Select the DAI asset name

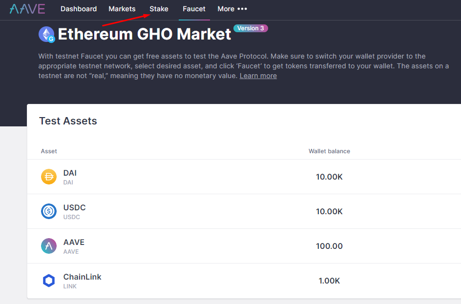(70, 173)
